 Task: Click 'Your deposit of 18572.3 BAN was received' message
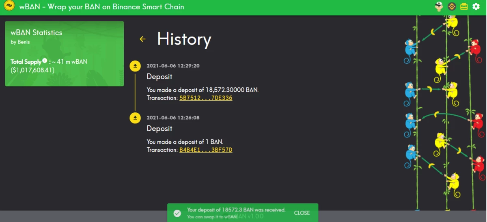236,210
